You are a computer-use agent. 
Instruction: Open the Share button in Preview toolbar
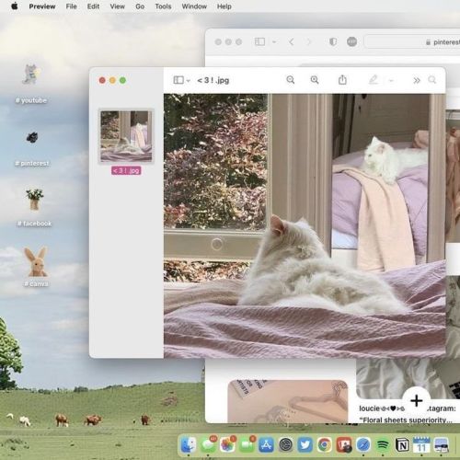pyautogui.click(x=342, y=80)
